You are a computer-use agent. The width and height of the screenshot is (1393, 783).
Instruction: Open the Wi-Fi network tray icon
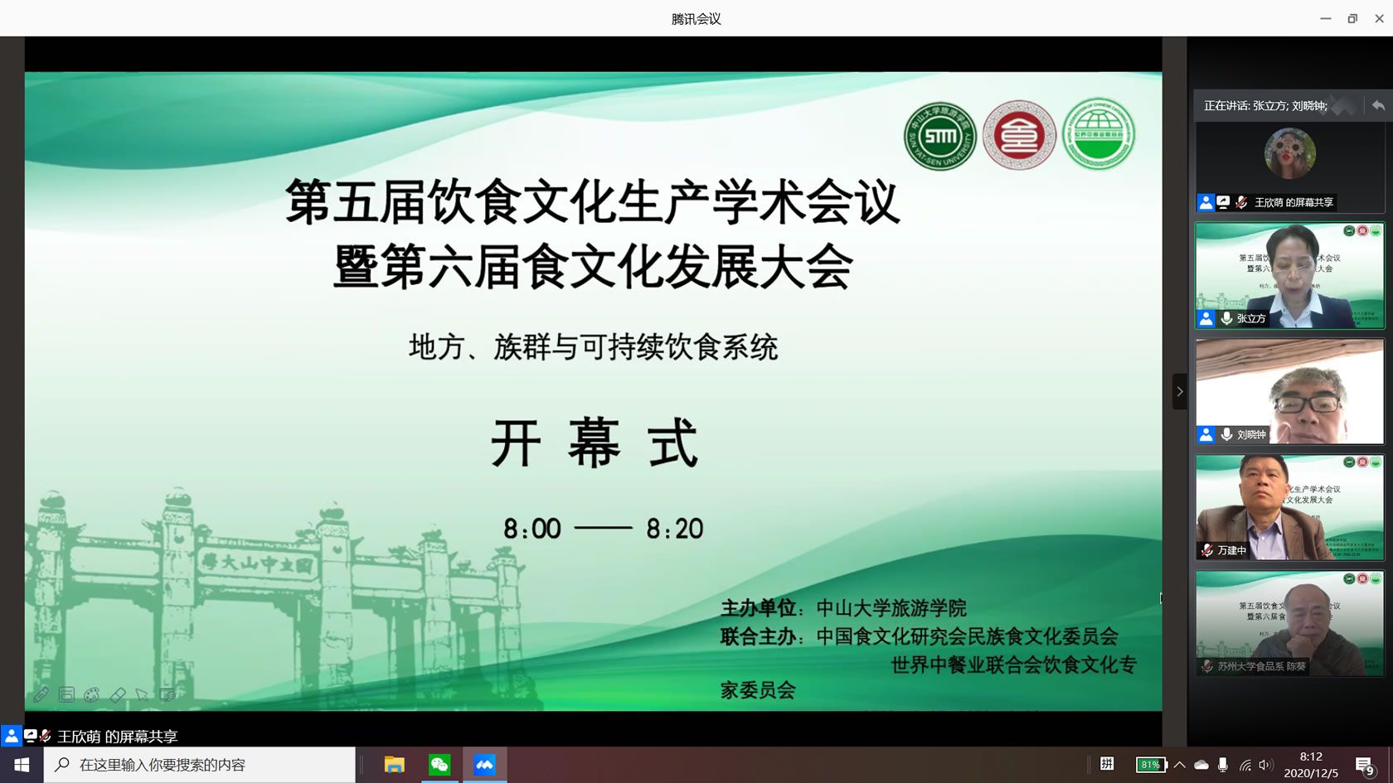click(x=1245, y=765)
